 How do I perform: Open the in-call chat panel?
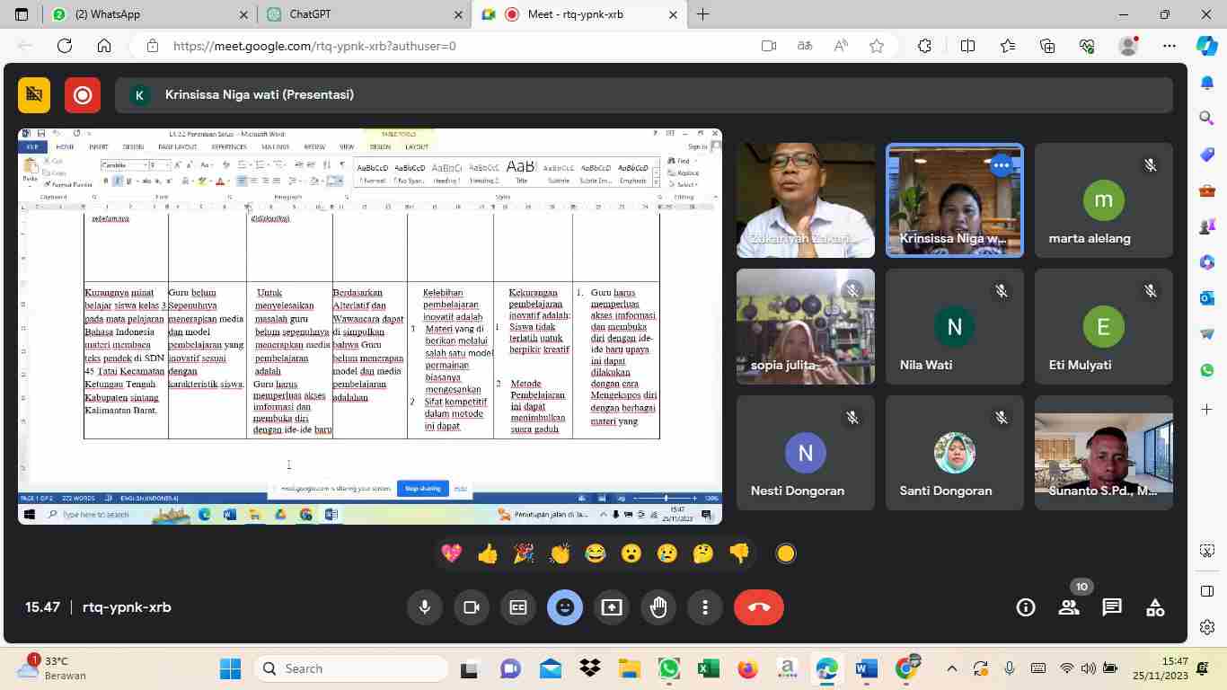point(1112,607)
